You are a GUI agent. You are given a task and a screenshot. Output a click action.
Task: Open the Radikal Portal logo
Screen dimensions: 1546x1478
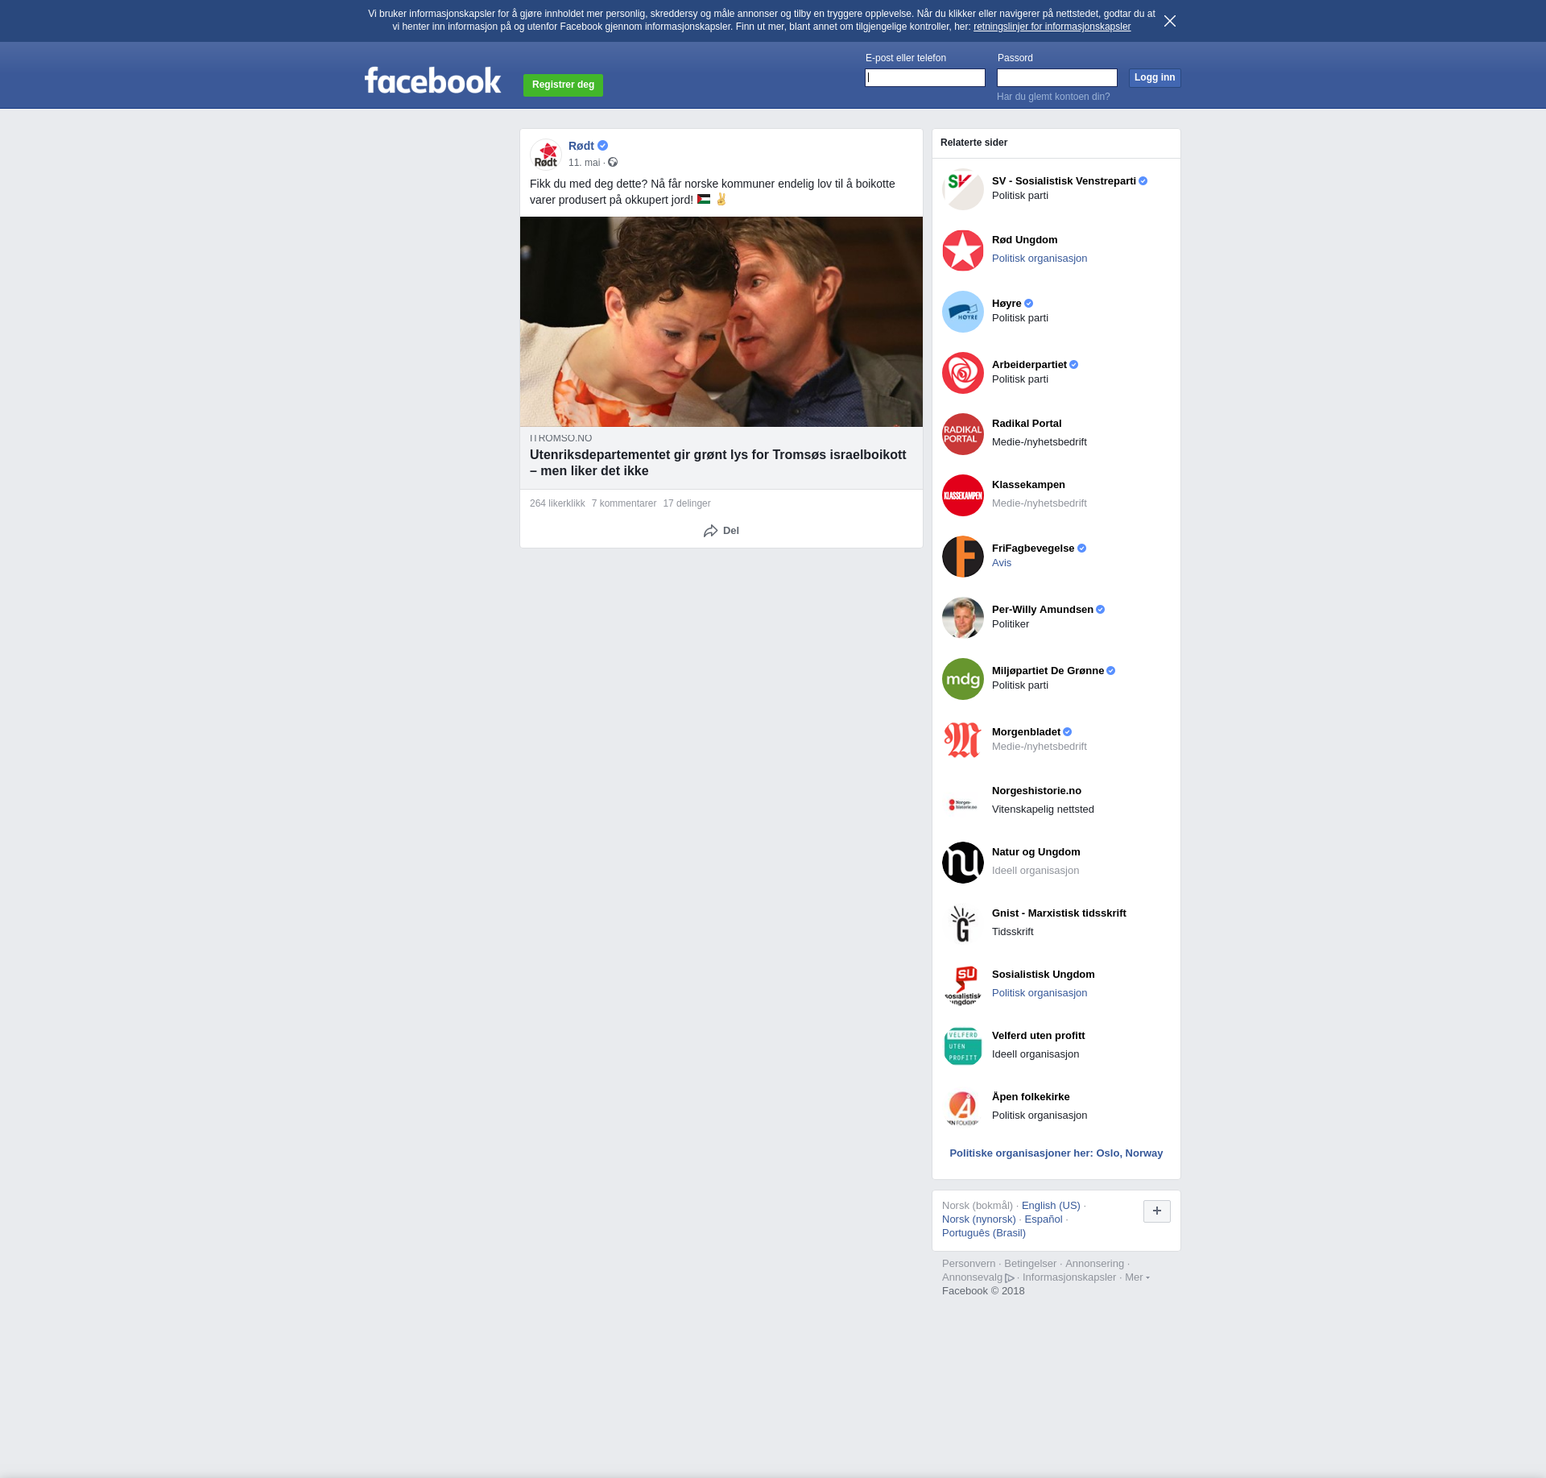[x=963, y=434]
